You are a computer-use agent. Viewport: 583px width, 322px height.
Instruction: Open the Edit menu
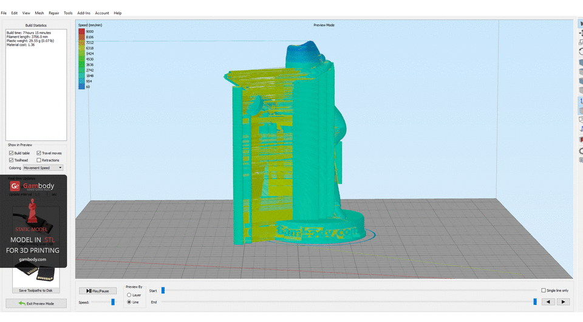14,13
